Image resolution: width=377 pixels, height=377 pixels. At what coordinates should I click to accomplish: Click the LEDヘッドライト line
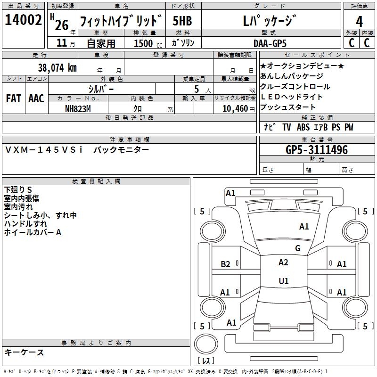[291, 97]
